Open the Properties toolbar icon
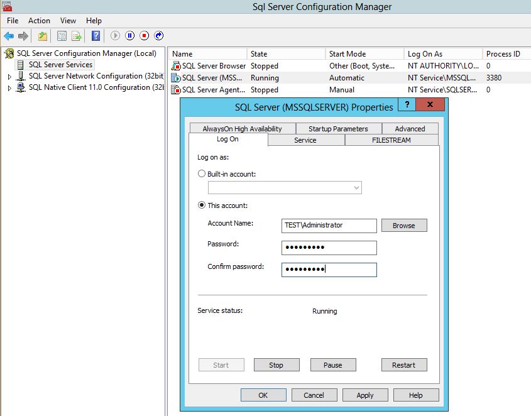 click(62, 36)
